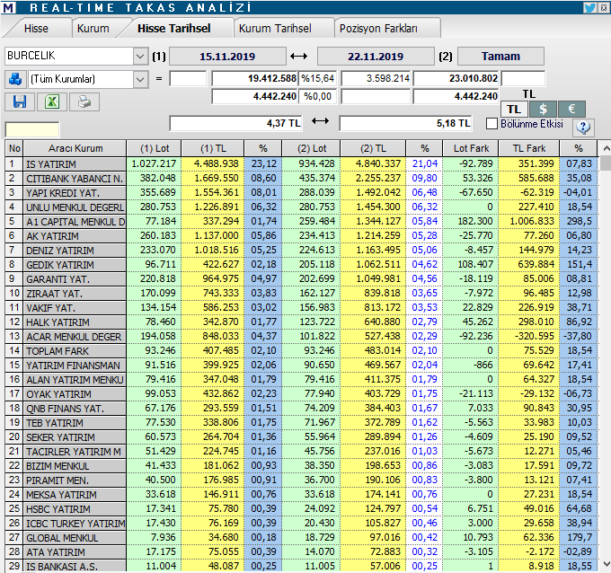Click the Tamam button
611x573 pixels.
pyautogui.click(x=500, y=56)
